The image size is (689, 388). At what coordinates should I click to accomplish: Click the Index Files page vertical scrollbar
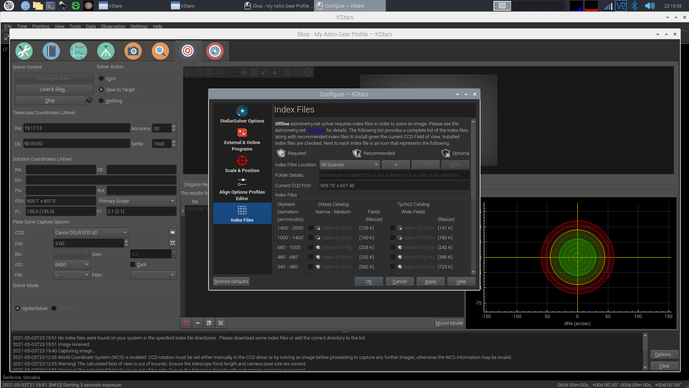(473, 197)
